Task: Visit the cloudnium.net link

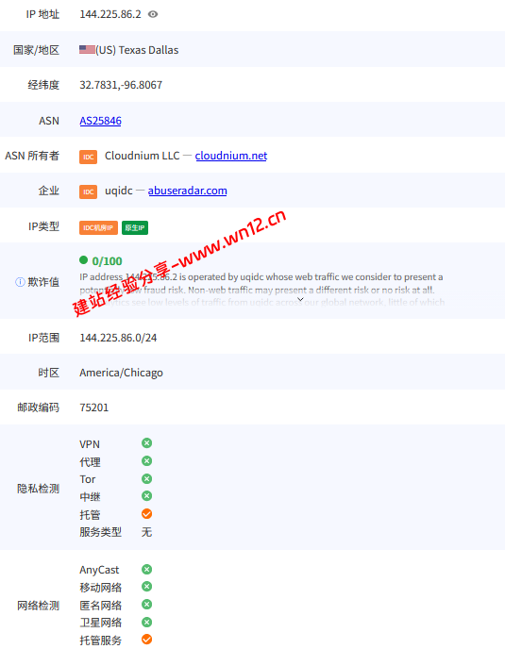Action: coord(231,156)
